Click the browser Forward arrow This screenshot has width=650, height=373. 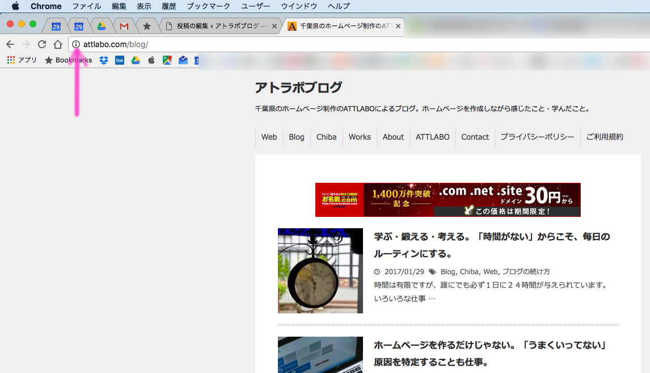click(x=26, y=44)
